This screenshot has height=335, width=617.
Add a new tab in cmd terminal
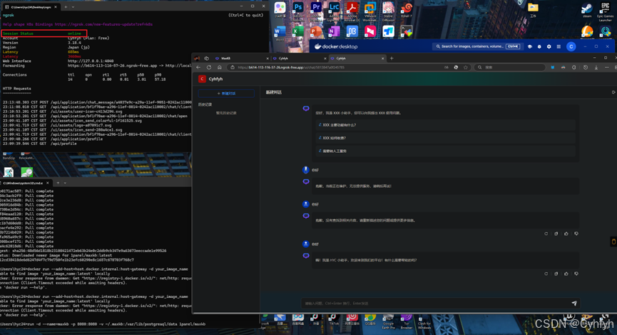tap(58, 183)
